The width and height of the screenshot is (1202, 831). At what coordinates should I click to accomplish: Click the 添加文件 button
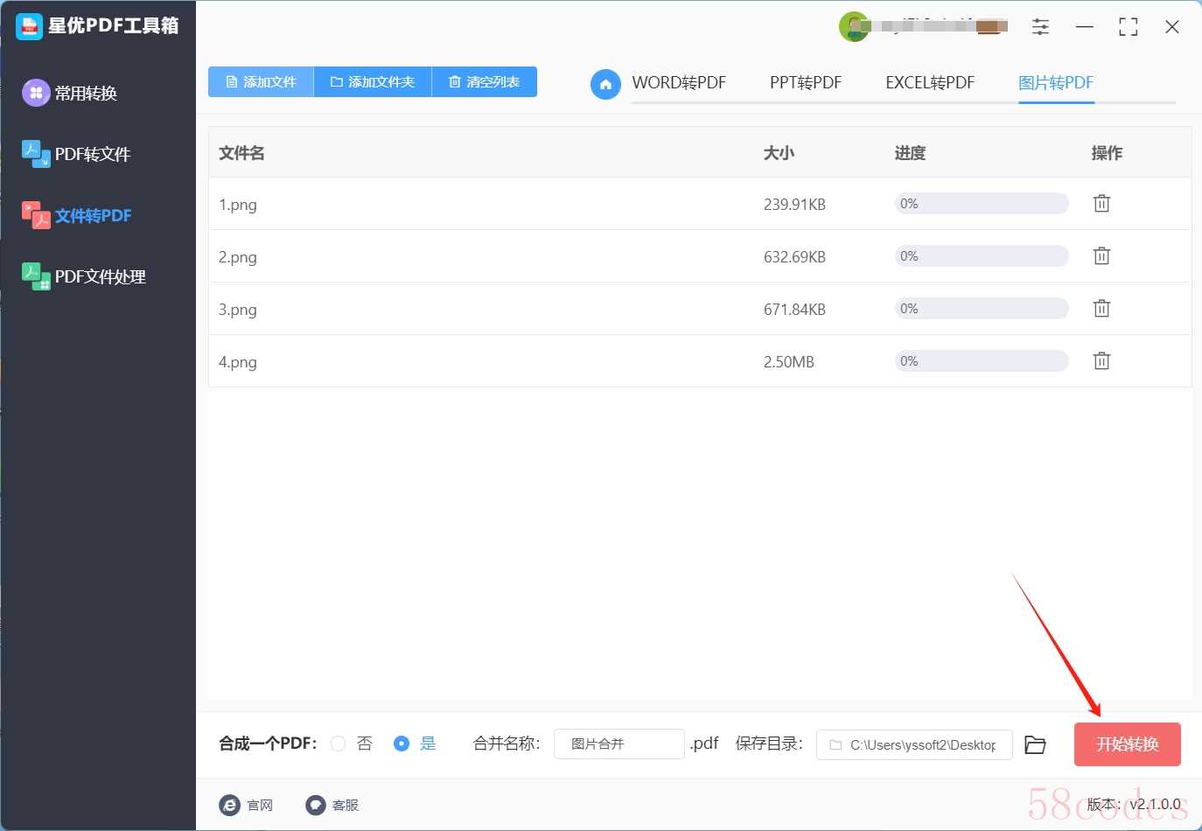coord(261,82)
